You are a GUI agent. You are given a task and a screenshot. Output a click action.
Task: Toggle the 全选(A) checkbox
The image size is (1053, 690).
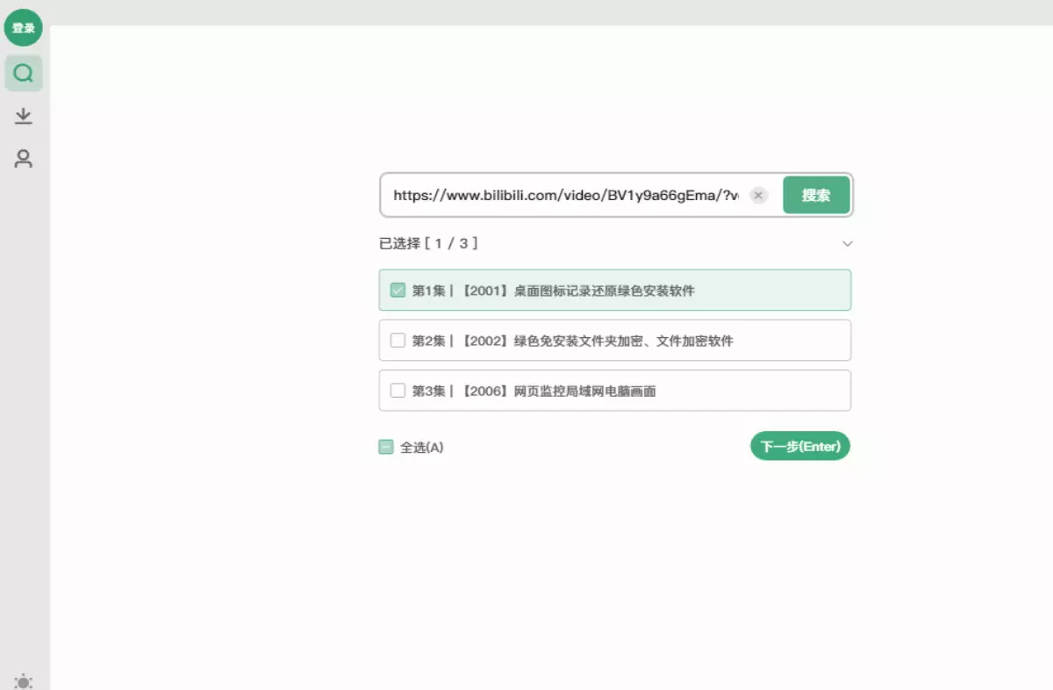click(386, 447)
